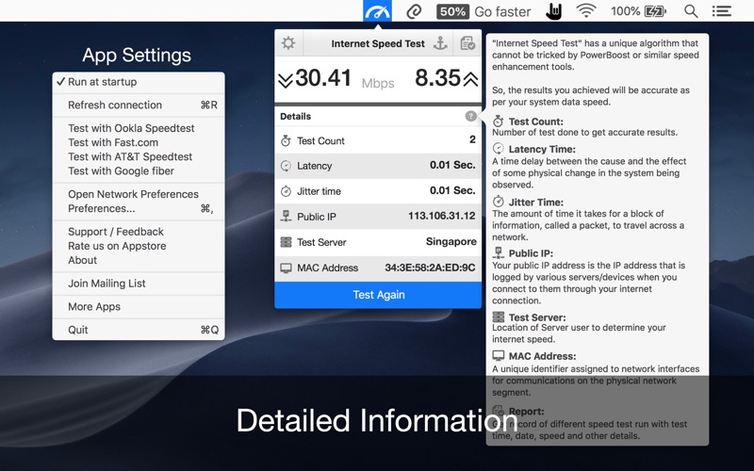Toggle Run at startup option

(x=139, y=82)
